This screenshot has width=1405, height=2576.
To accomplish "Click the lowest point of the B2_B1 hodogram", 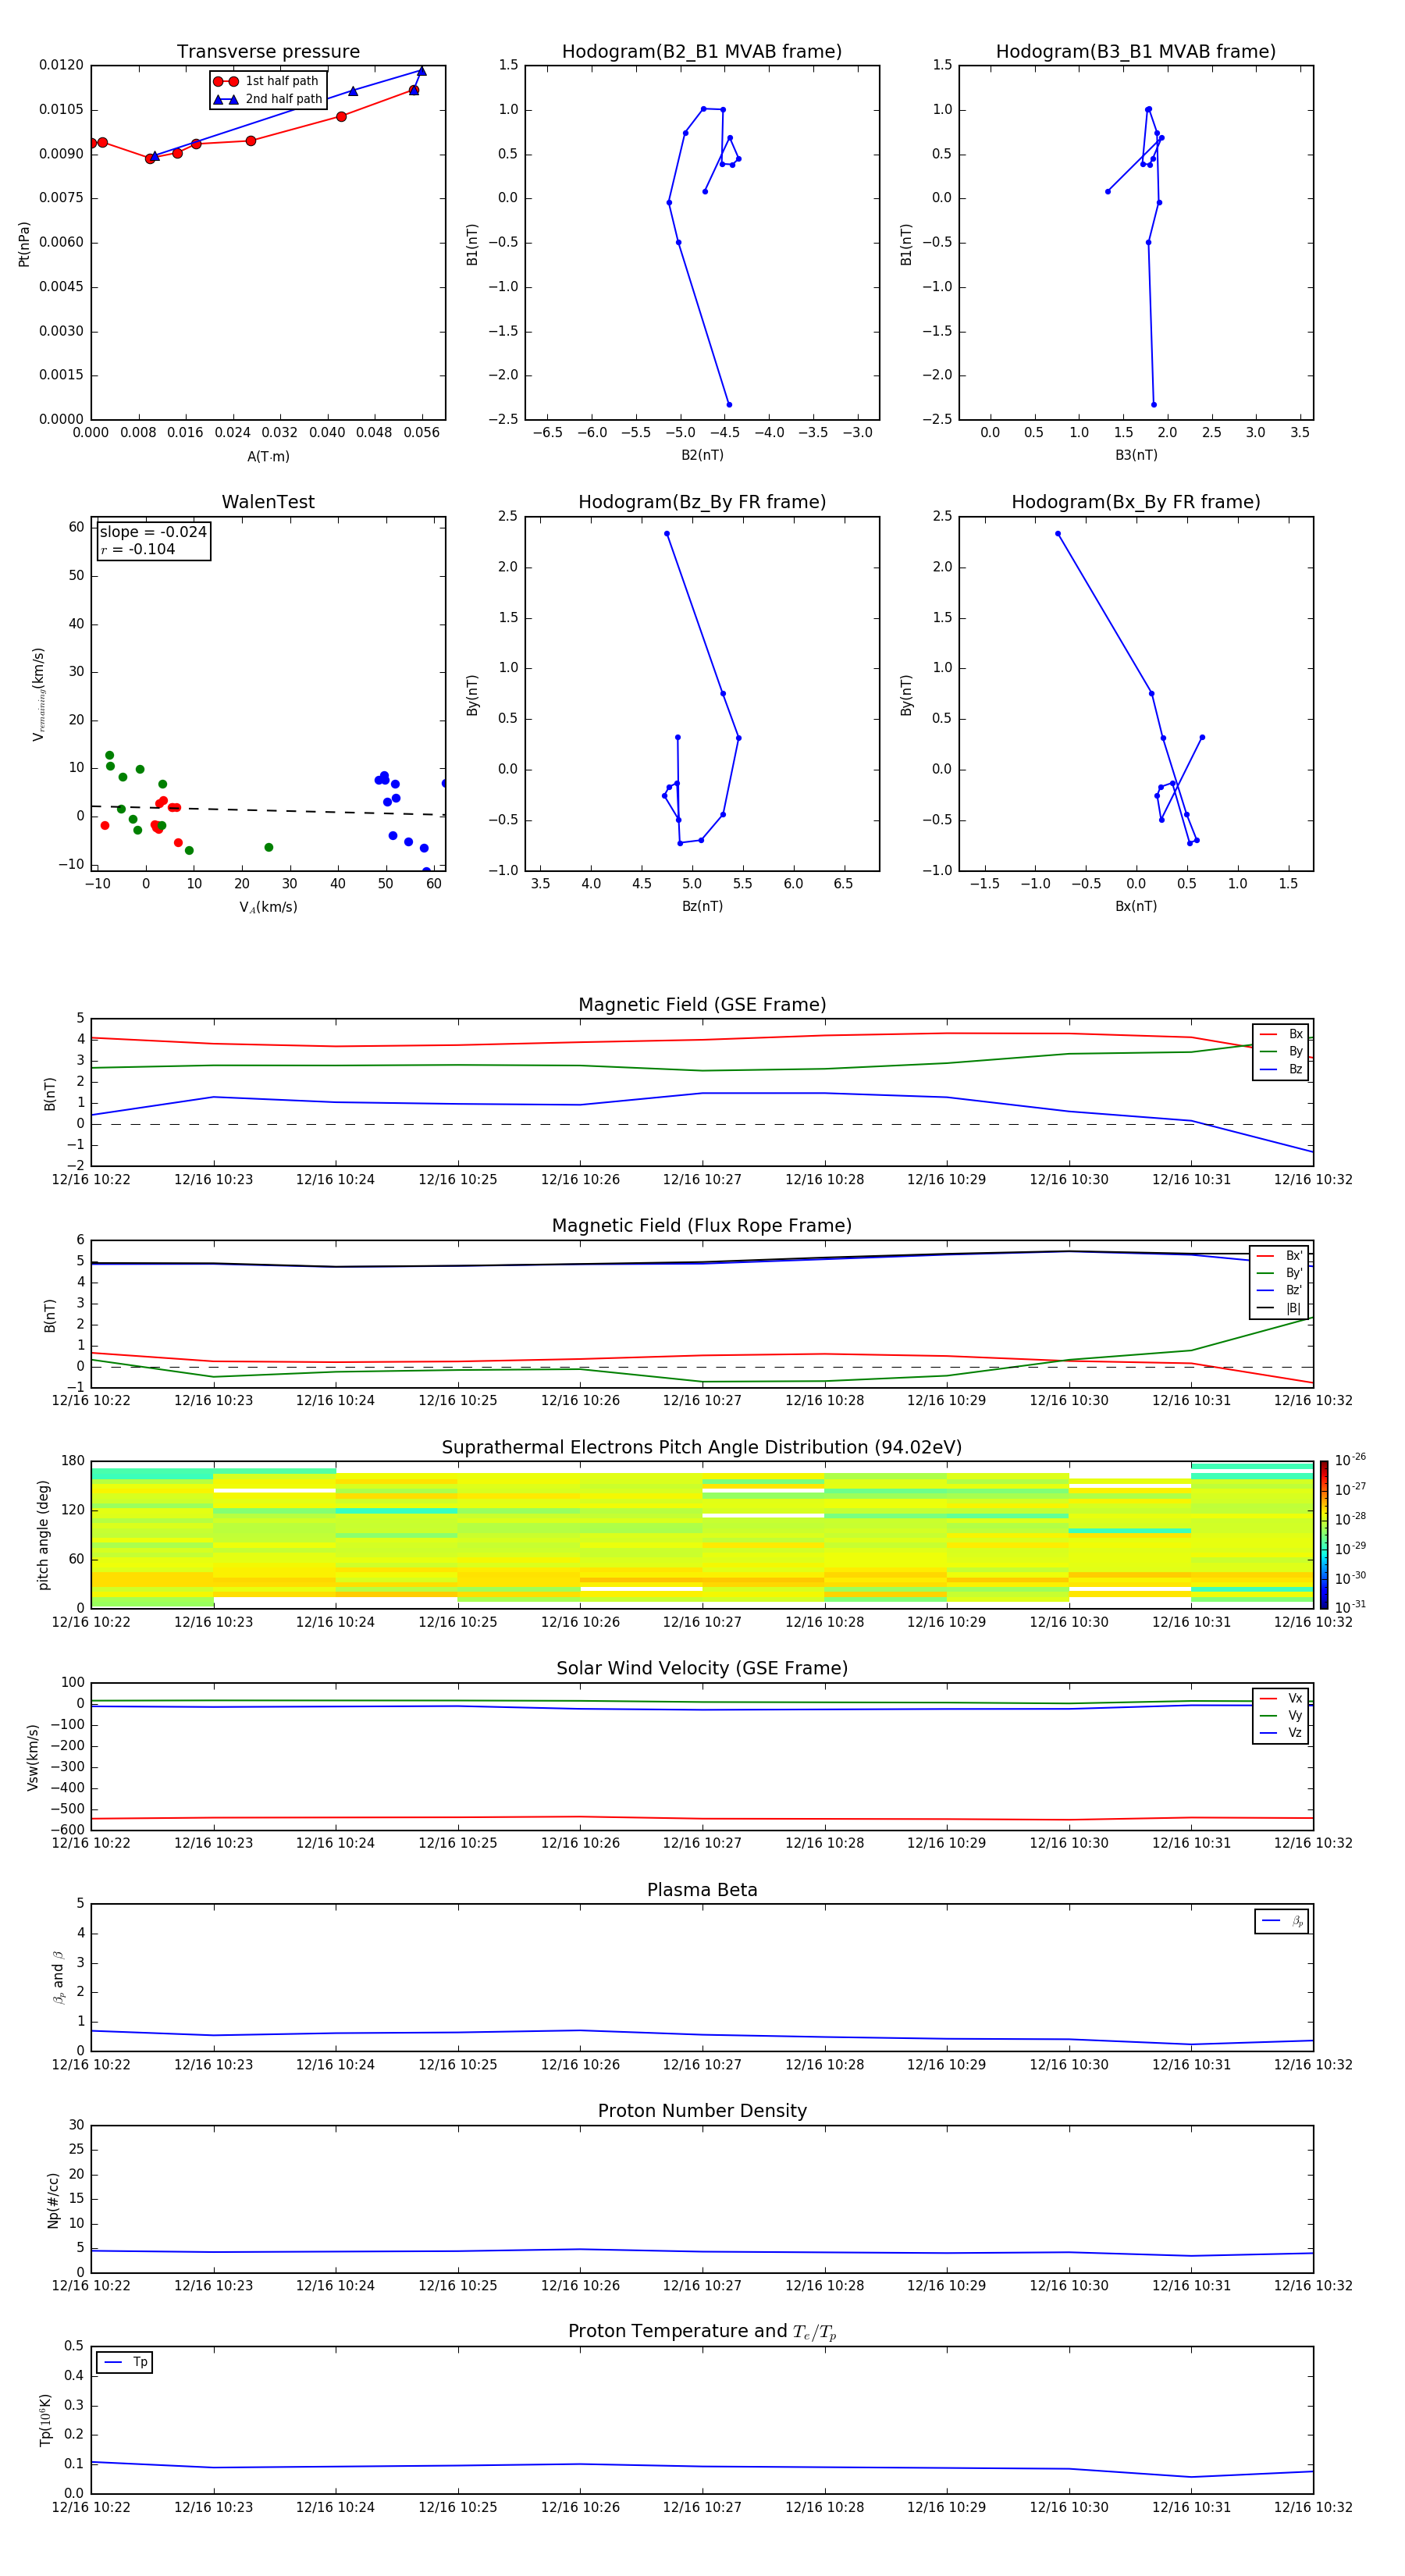I will pyautogui.click(x=729, y=404).
